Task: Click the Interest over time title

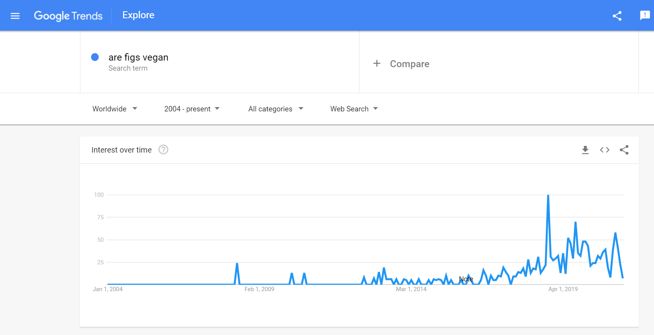Action: 121,150
